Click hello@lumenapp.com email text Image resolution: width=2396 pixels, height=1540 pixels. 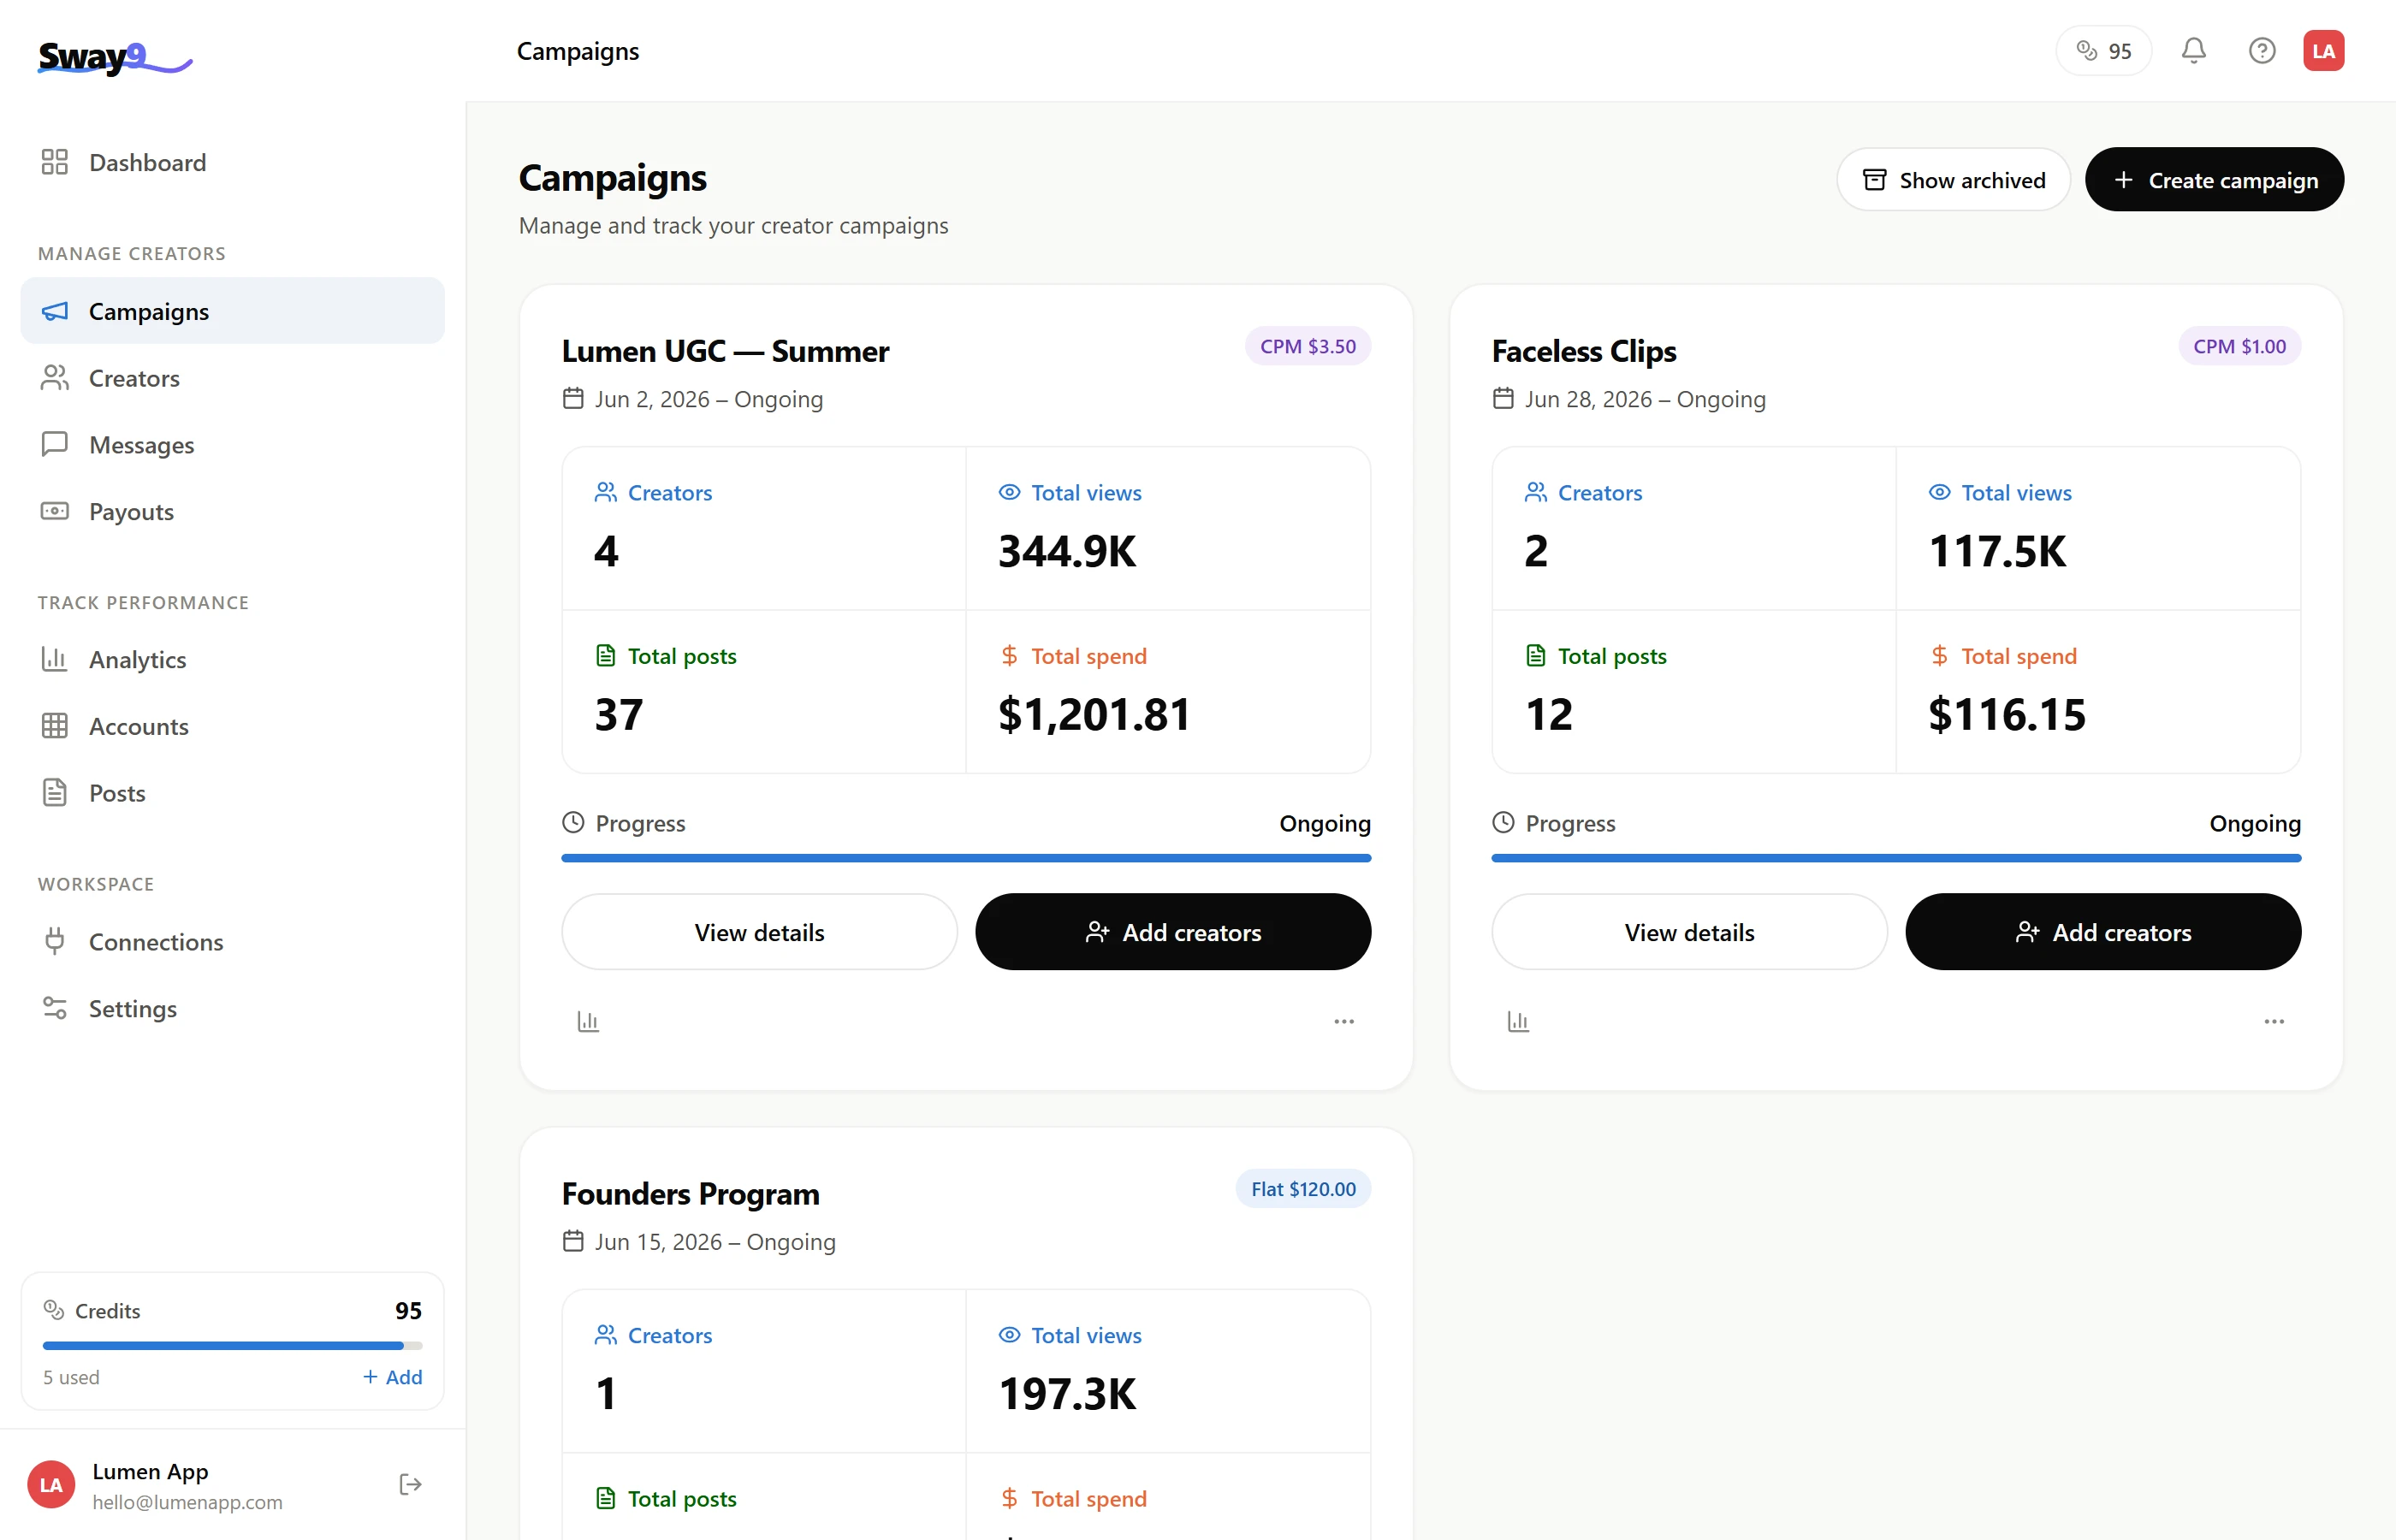pos(187,1502)
